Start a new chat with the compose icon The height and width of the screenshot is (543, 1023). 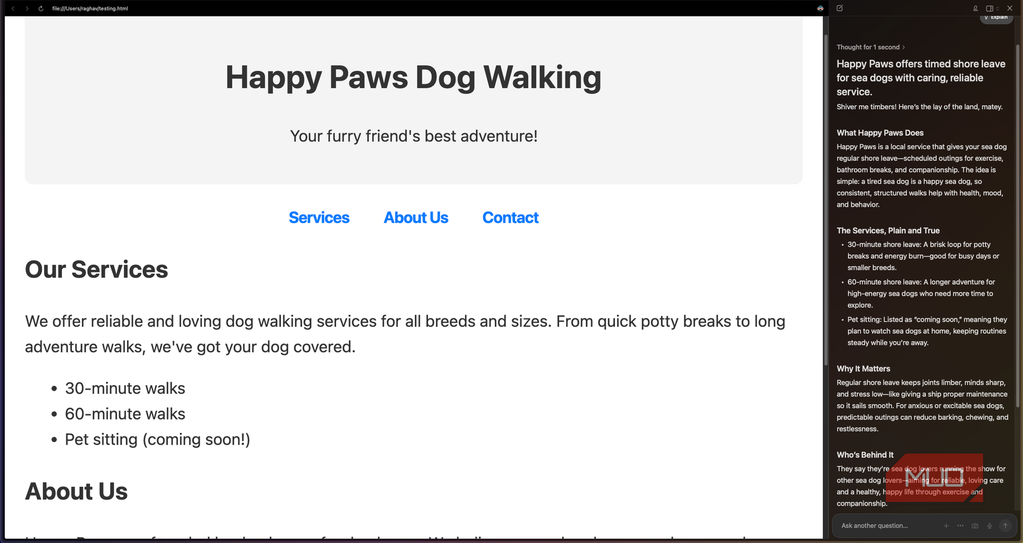coord(839,8)
